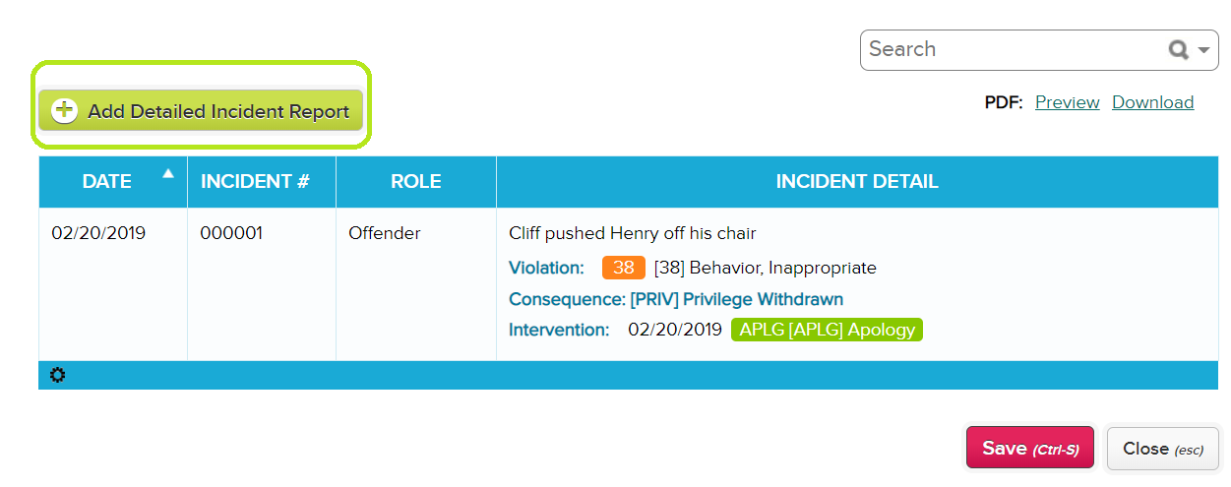Click the Close (esc) button

click(x=1162, y=449)
